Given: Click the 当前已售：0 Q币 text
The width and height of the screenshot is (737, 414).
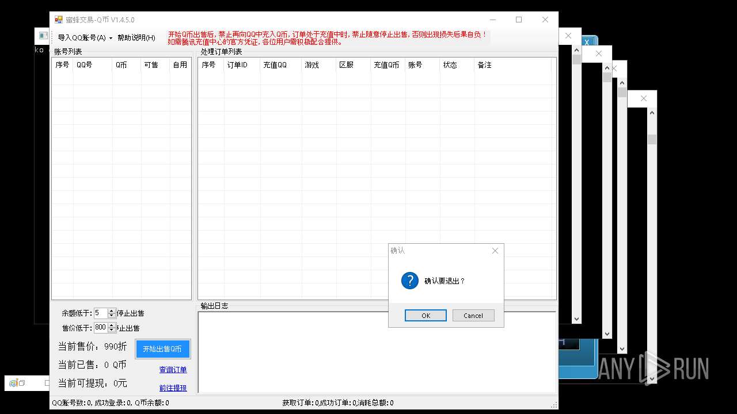Looking at the screenshot, I should 92,365.
